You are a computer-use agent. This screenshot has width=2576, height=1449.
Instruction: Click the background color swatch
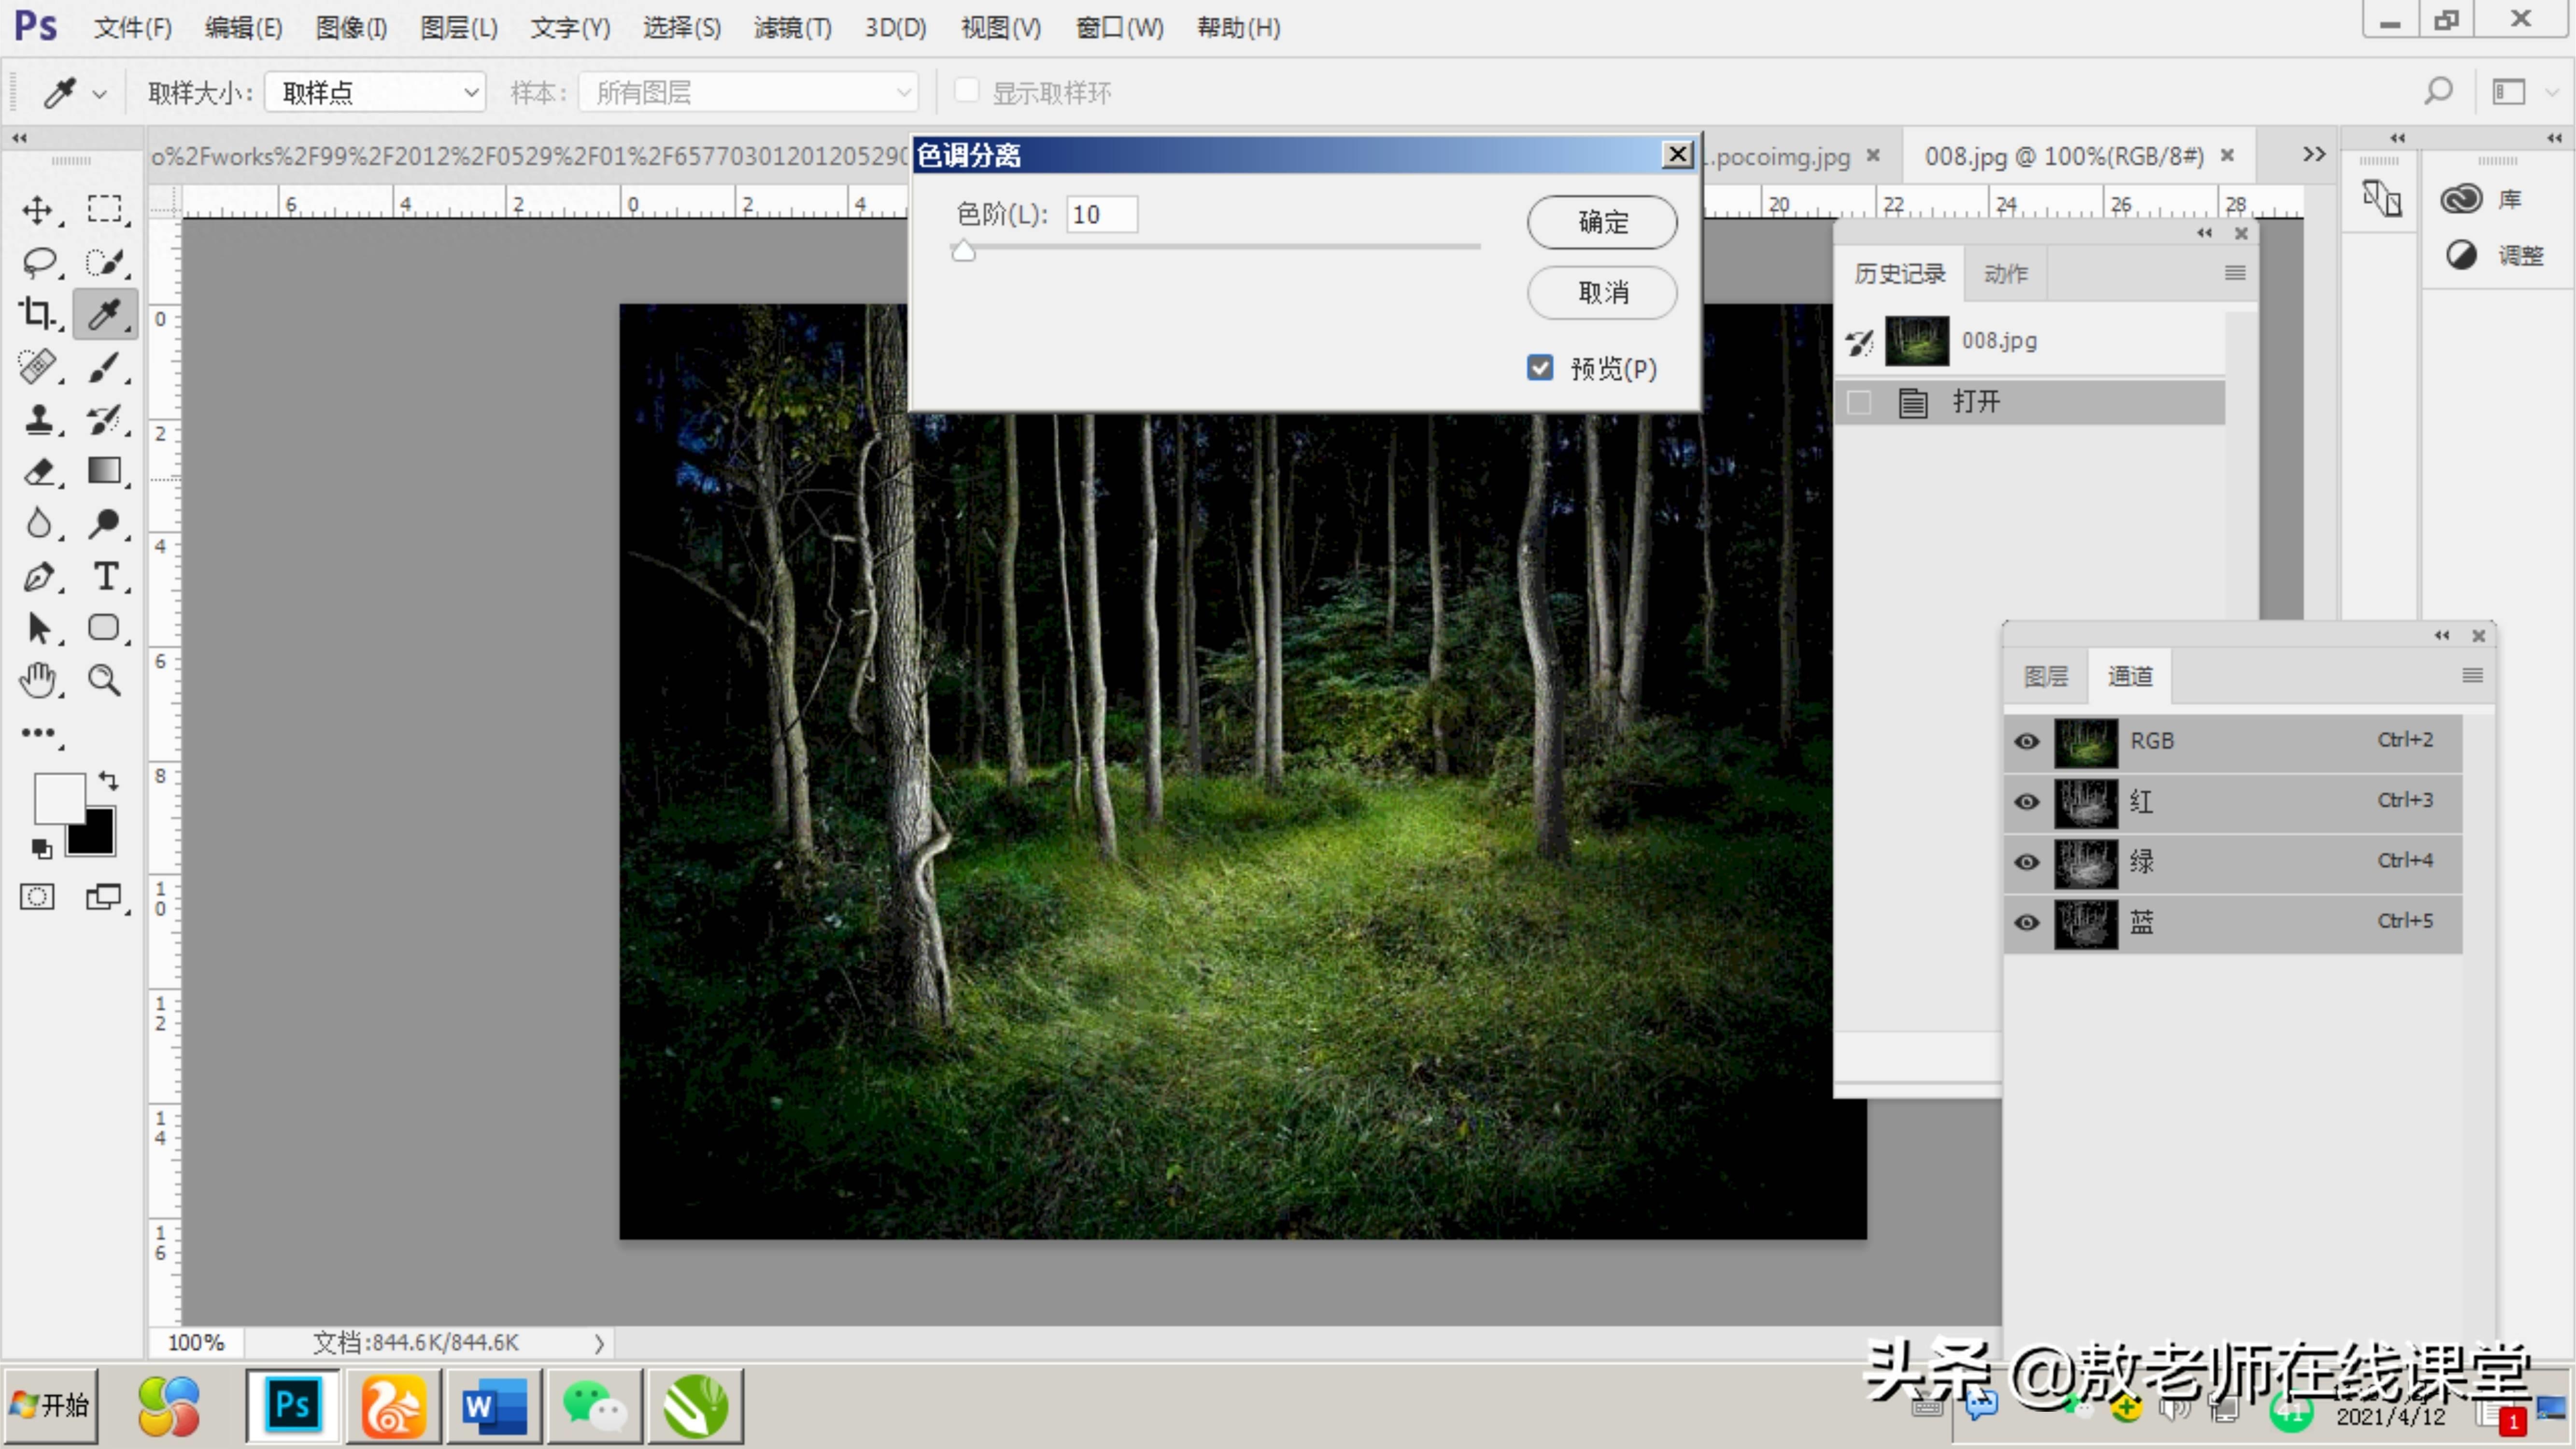(96, 838)
